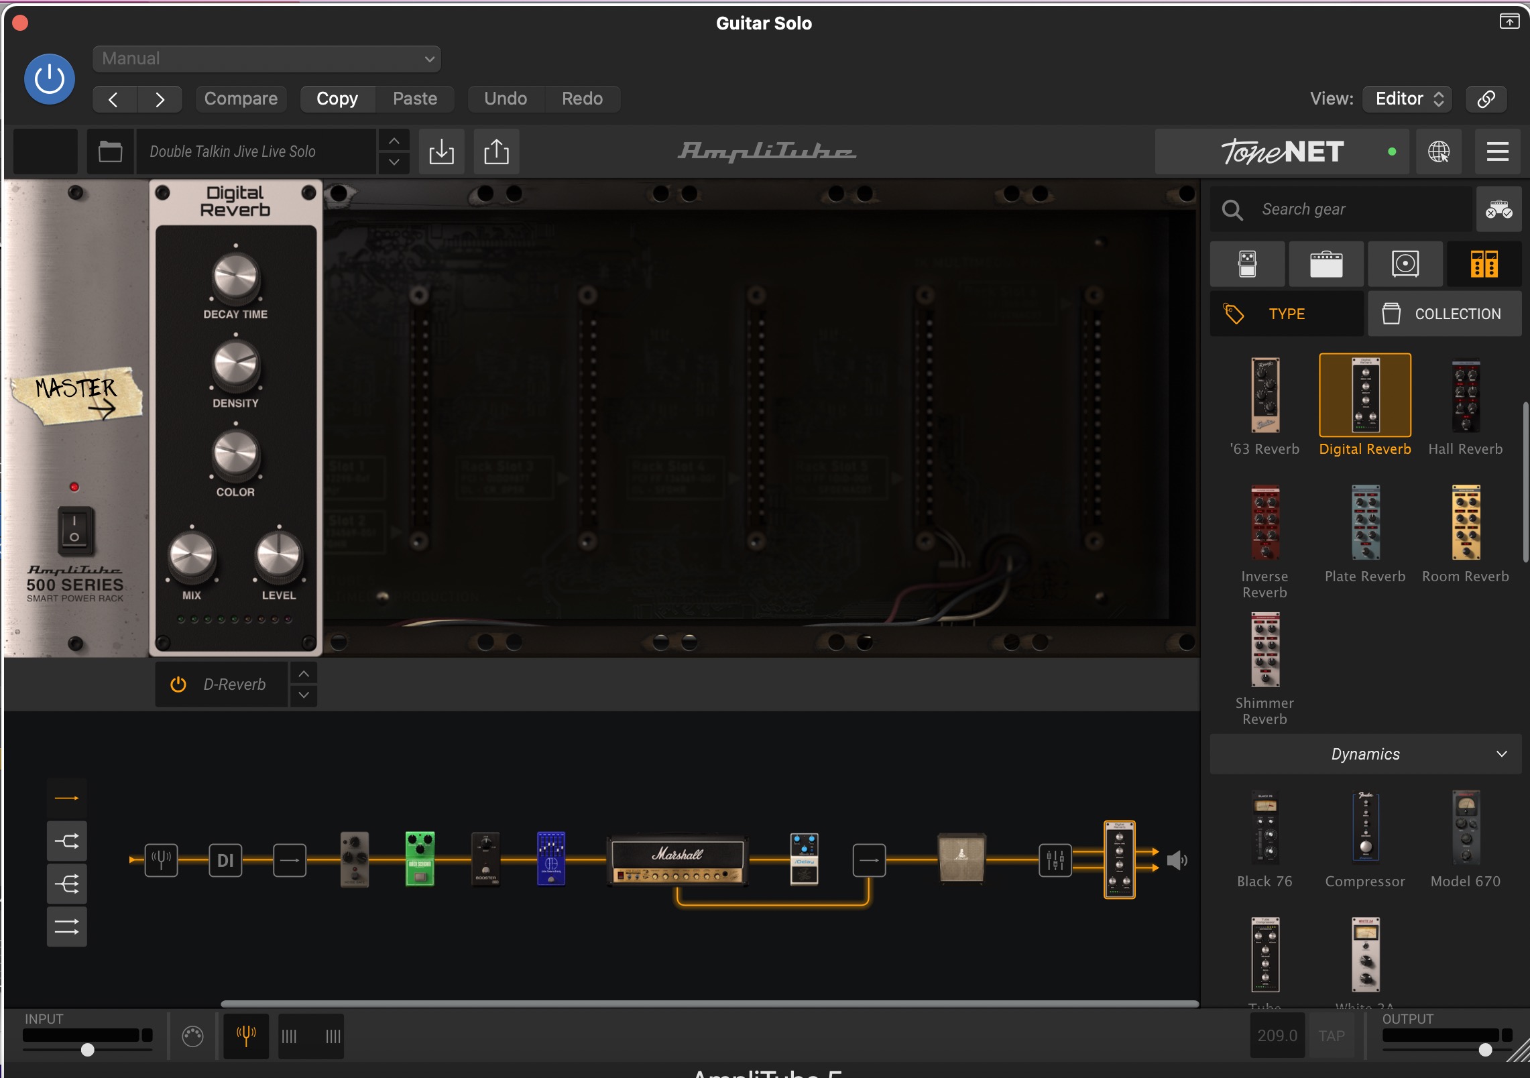Select previous preset with up chevron

(394, 141)
